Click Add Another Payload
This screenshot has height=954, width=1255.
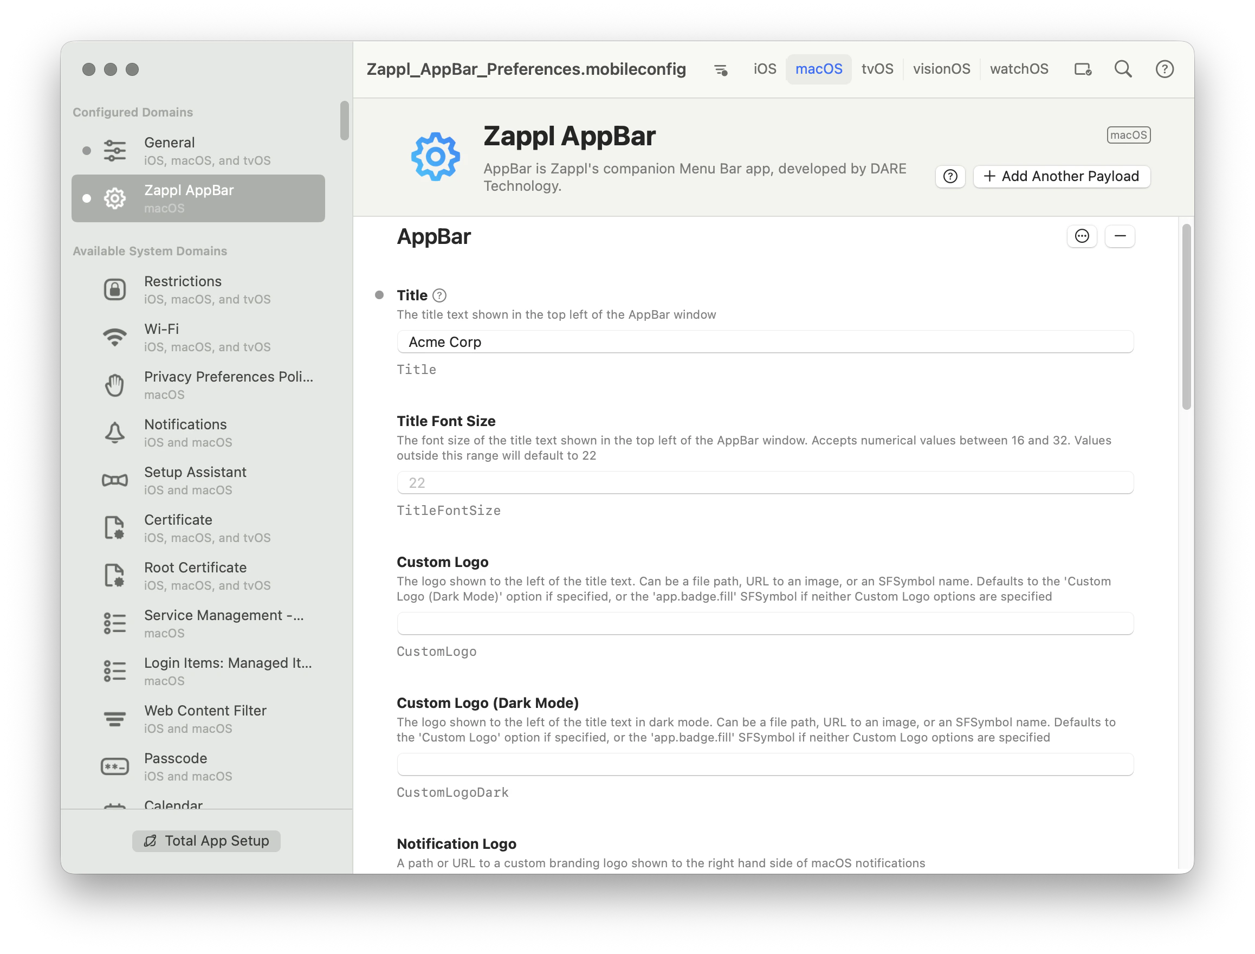pos(1062,176)
